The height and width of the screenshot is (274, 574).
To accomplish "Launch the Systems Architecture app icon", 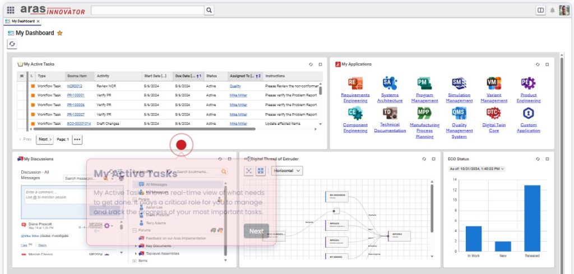I will click(390, 83).
